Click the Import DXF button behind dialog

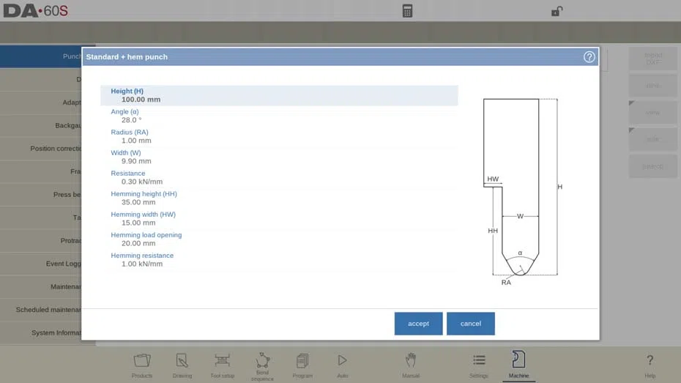coord(652,59)
